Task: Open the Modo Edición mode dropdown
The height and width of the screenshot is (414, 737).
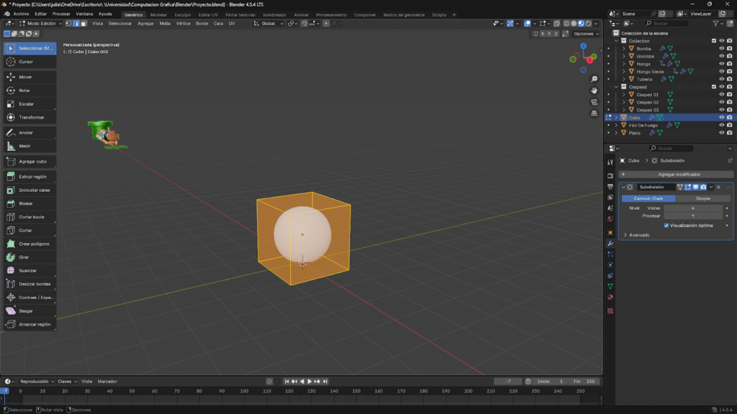Action: click(41, 24)
